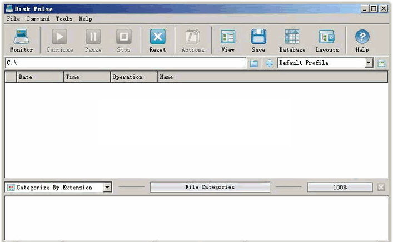Sort by the Name column header

click(x=273, y=77)
